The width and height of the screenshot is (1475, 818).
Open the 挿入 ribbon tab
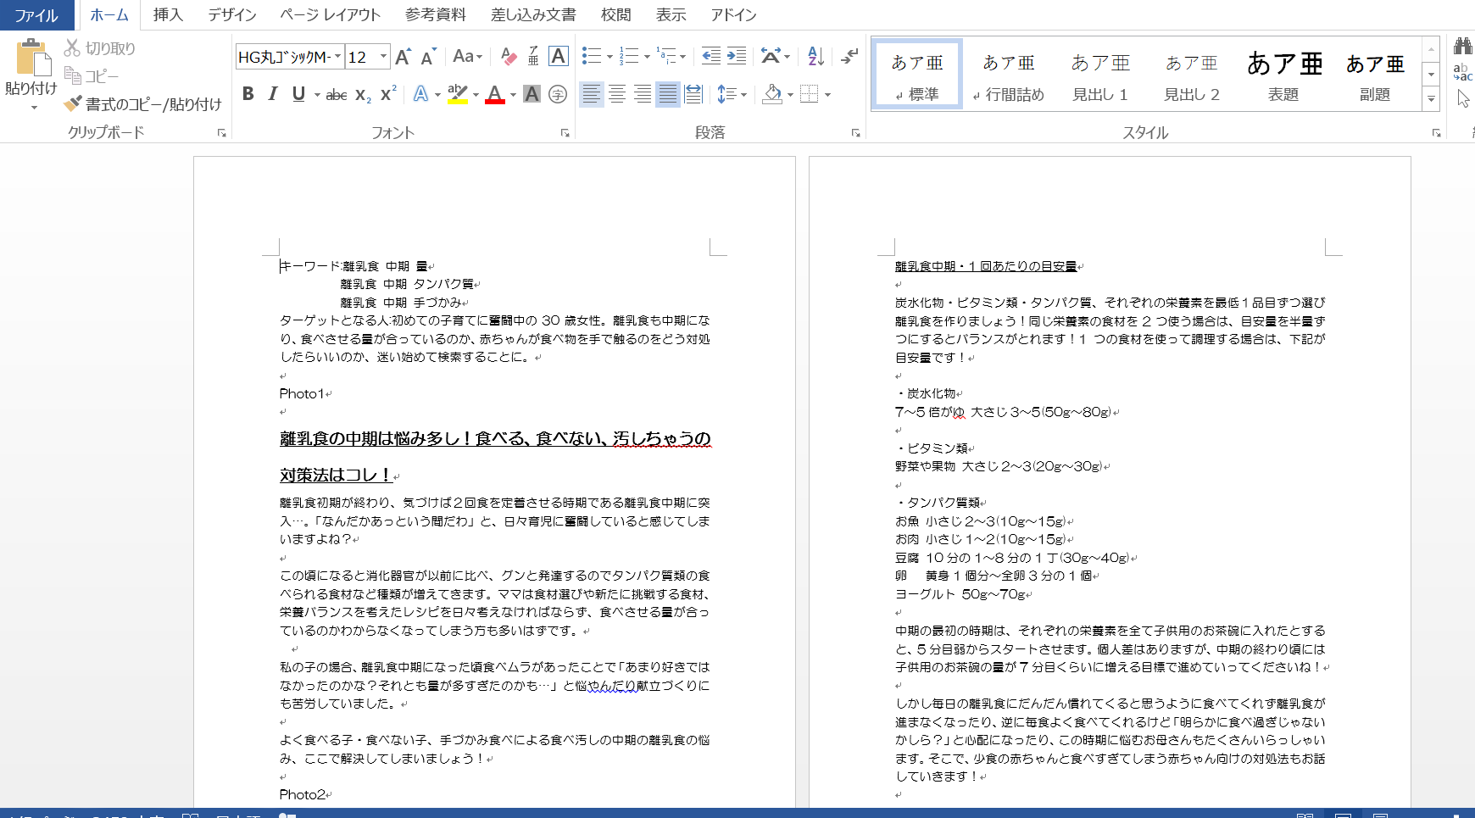click(167, 15)
